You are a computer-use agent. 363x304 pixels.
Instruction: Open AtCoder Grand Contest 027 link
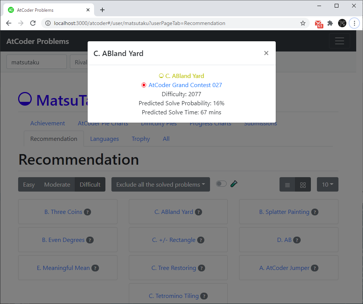point(185,85)
